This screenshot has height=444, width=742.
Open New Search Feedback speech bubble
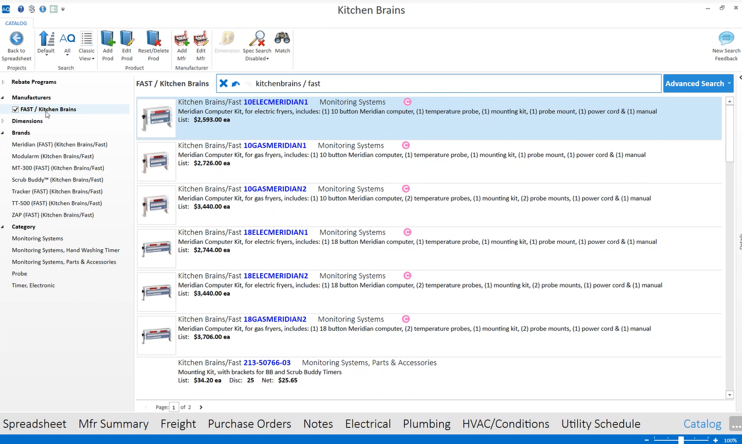pyautogui.click(x=726, y=38)
